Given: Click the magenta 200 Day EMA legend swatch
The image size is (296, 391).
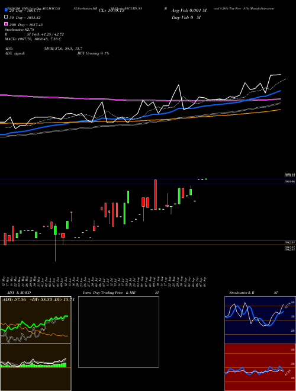Looking at the screenshot, I should (7, 24).
